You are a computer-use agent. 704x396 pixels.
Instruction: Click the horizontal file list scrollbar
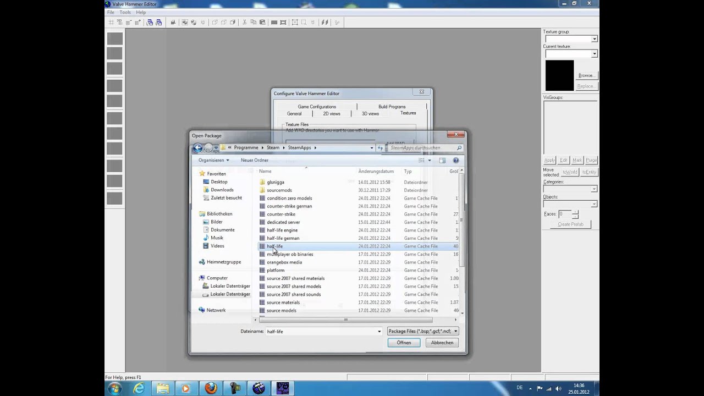(x=345, y=320)
